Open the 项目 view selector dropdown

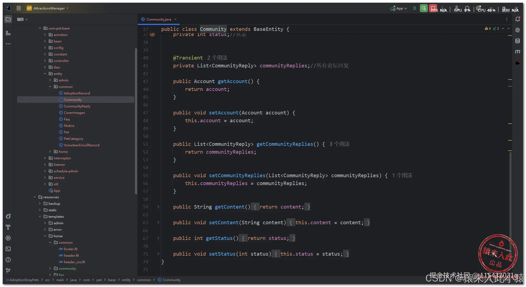click(x=22, y=19)
